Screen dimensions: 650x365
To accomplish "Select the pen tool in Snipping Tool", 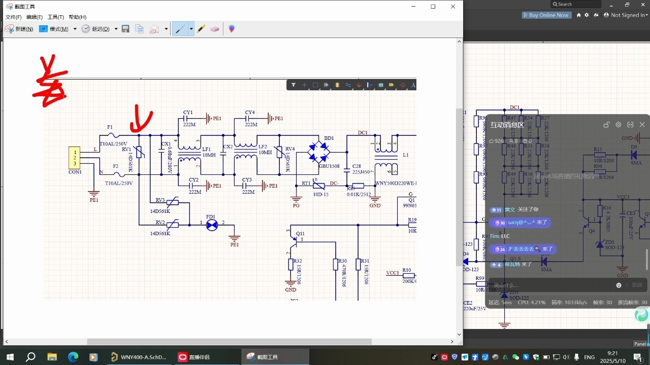I will pos(180,29).
